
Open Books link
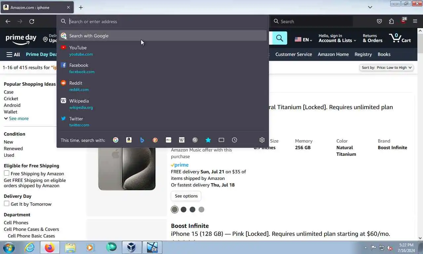tap(384, 54)
